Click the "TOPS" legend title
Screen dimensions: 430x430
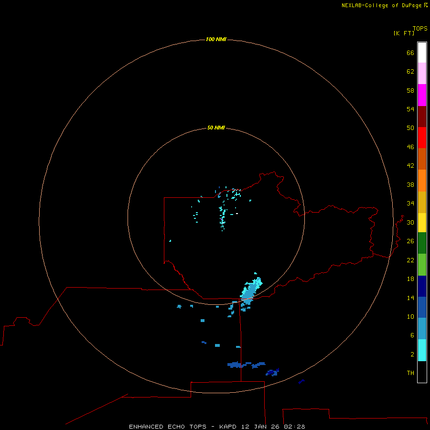pos(420,29)
